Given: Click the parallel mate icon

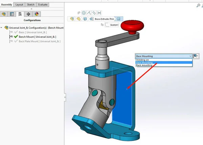Looking at the screenshot, I should [x=94, y=13].
